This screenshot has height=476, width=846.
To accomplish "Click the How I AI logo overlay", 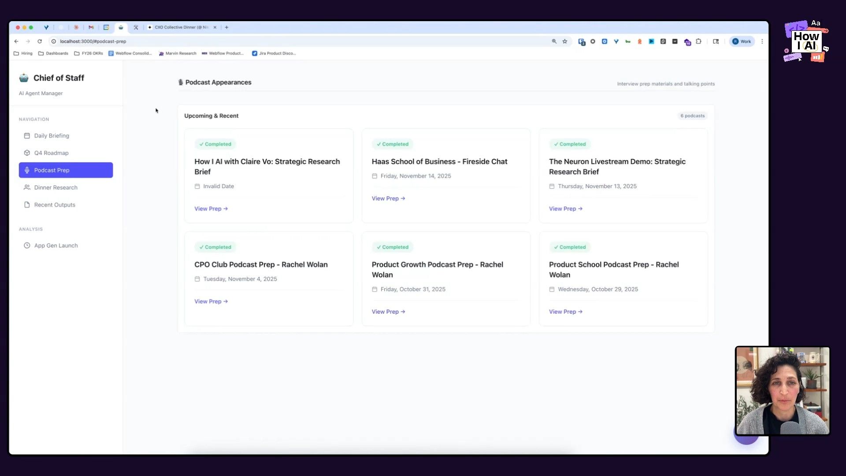I will [806, 41].
